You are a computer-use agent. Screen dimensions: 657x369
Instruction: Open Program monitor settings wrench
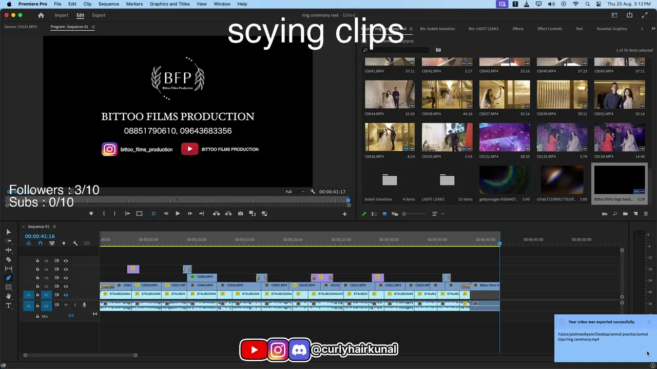coord(313,192)
